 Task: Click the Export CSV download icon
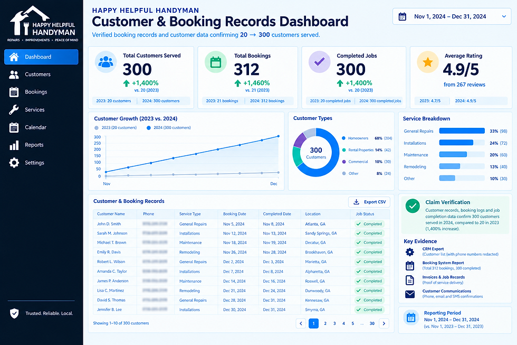point(356,202)
